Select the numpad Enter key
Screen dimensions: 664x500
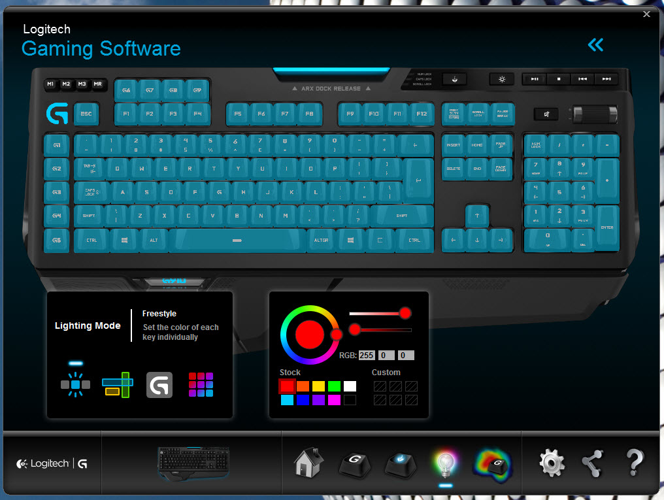[607, 227]
